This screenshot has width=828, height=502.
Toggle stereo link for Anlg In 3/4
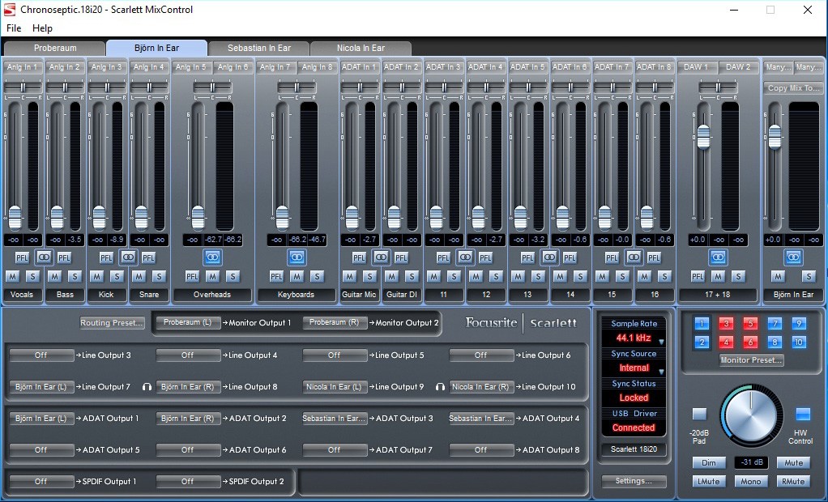[128, 257]
